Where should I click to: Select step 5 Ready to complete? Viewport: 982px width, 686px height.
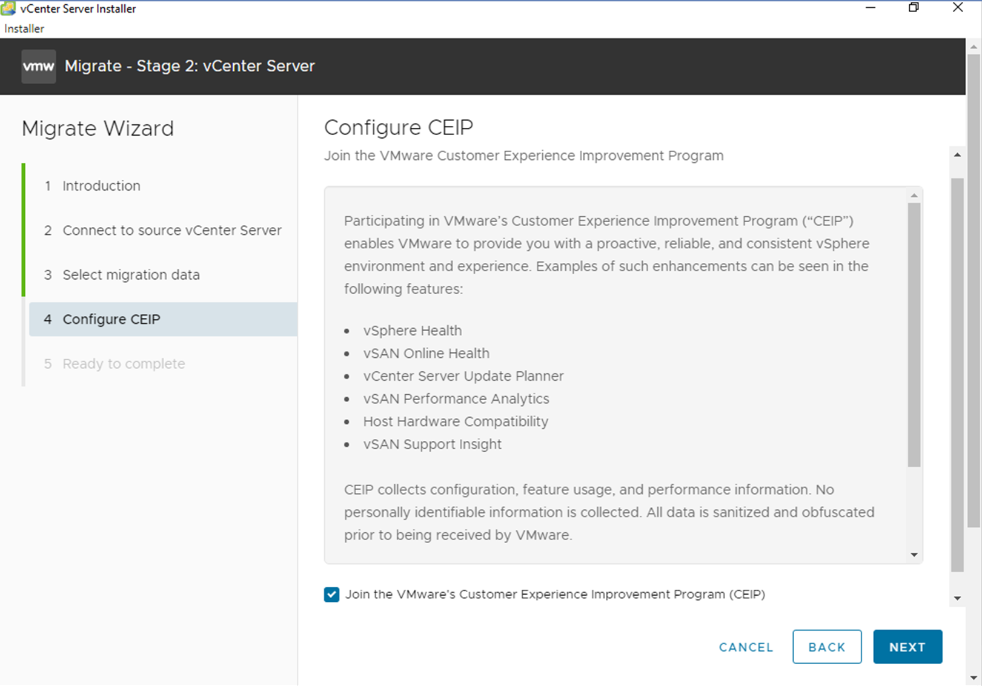[x=115, y=364]
